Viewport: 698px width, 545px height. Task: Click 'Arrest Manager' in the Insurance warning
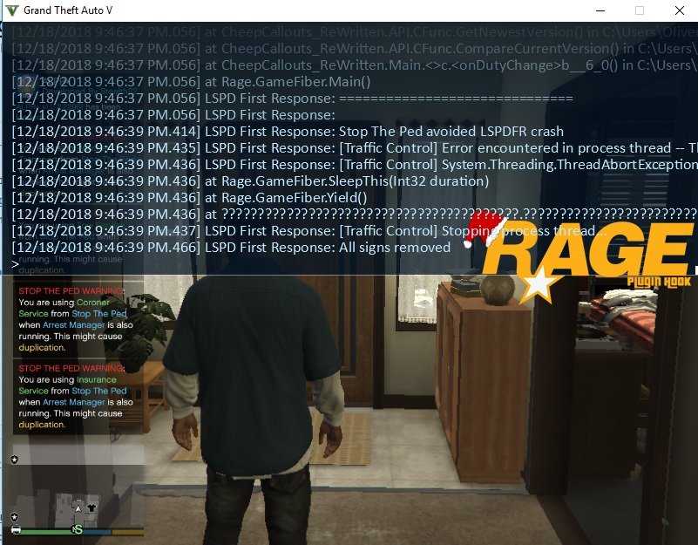click(73, 402)
